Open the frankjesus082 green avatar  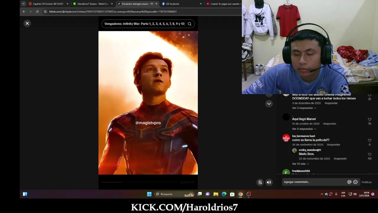point(286,172)
